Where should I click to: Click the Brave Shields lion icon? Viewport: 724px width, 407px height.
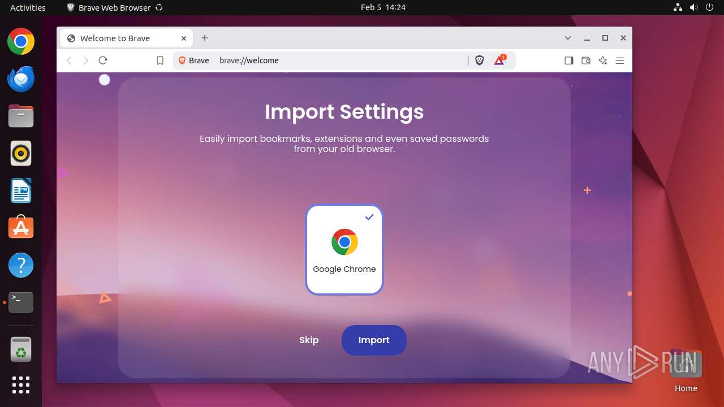480,60
